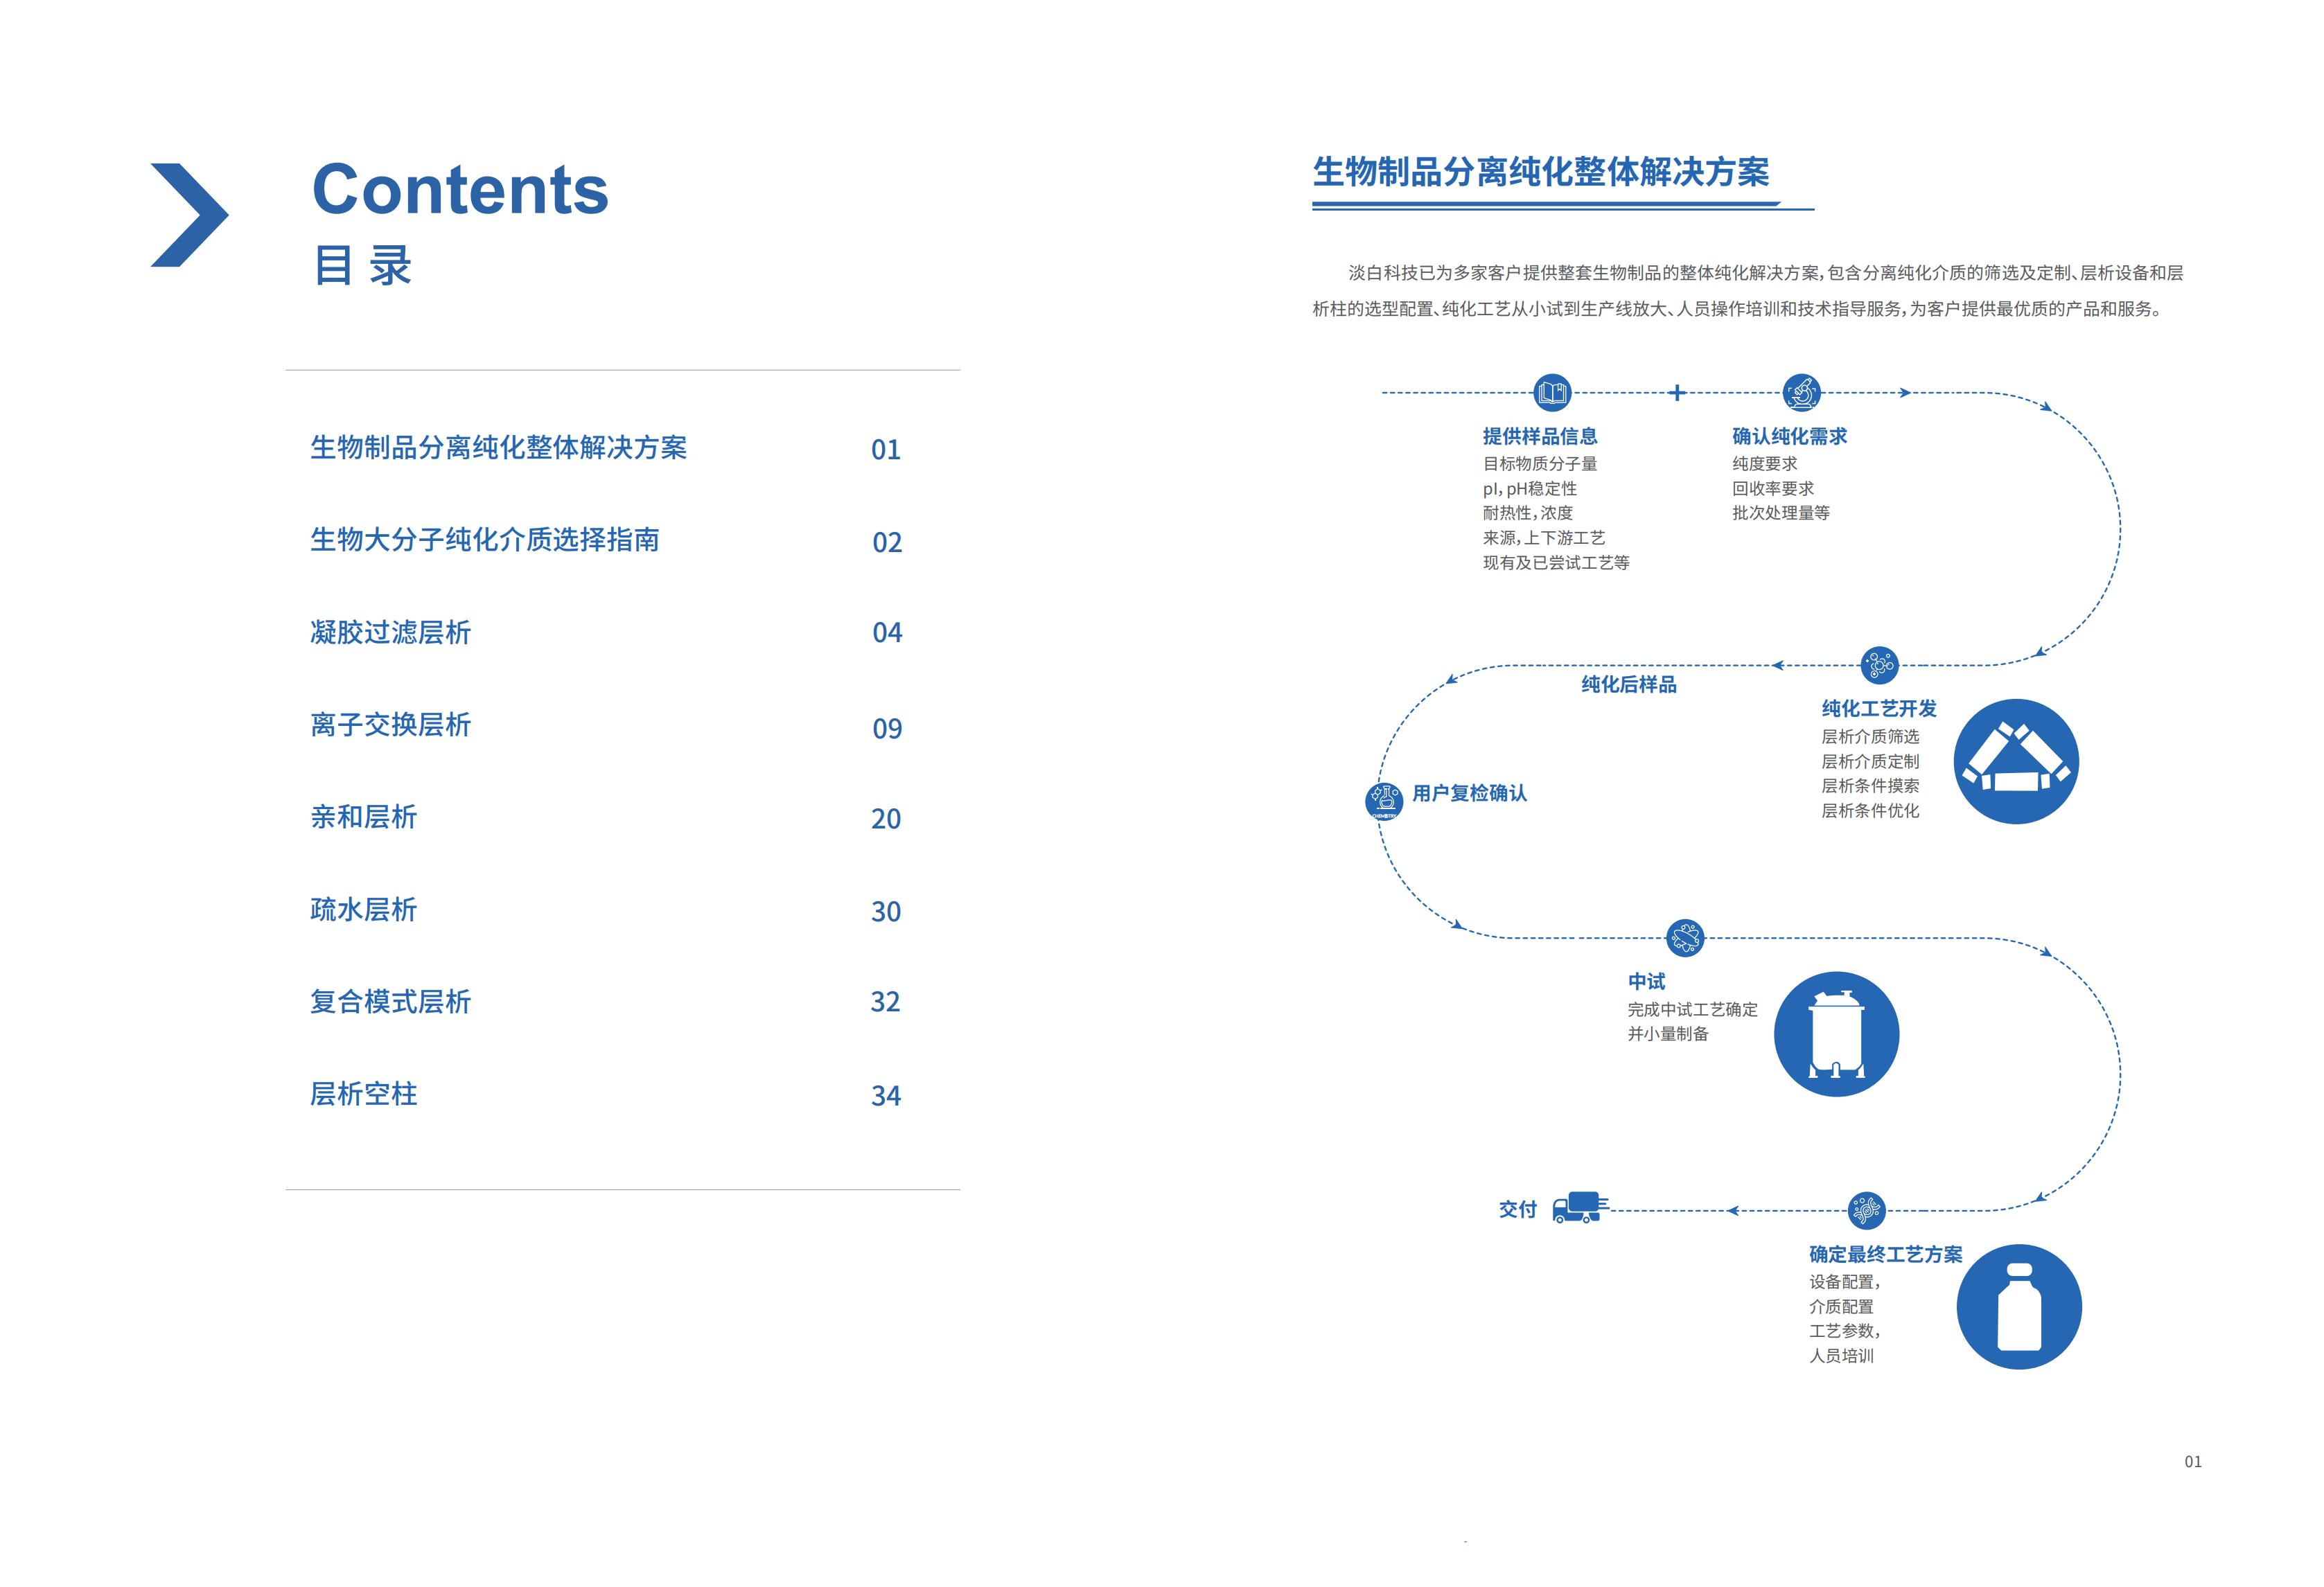Click the molecule icon above 纯化工艺开发
Image resolution: width=2324 pixels, height=1587 pixels.
point(1879,665)
